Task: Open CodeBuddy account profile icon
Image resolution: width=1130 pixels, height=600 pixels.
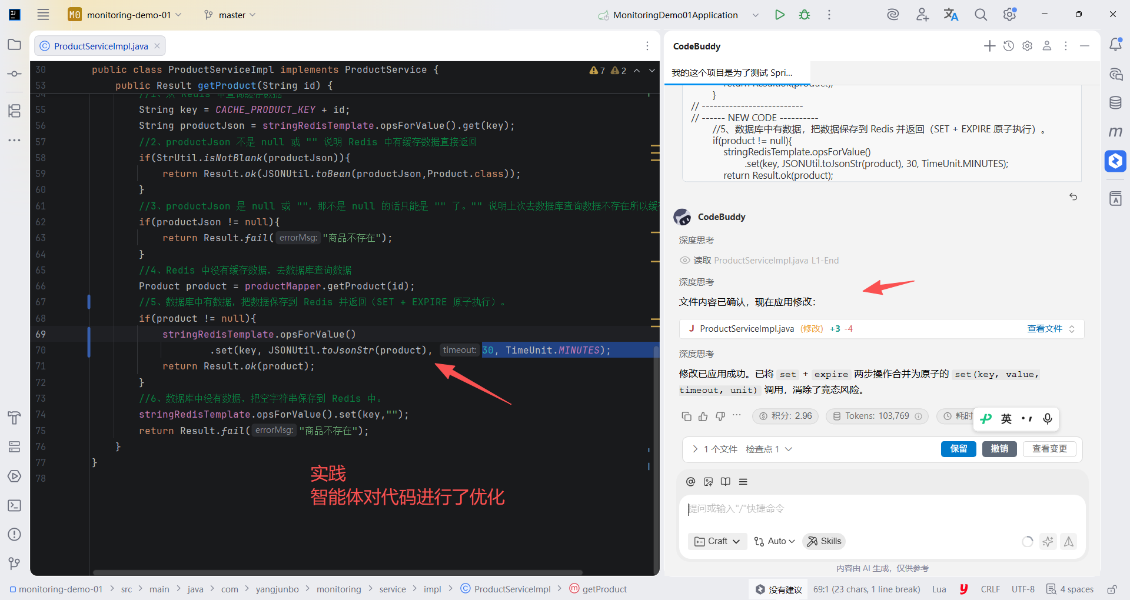Action: [x=1047, y=46]
